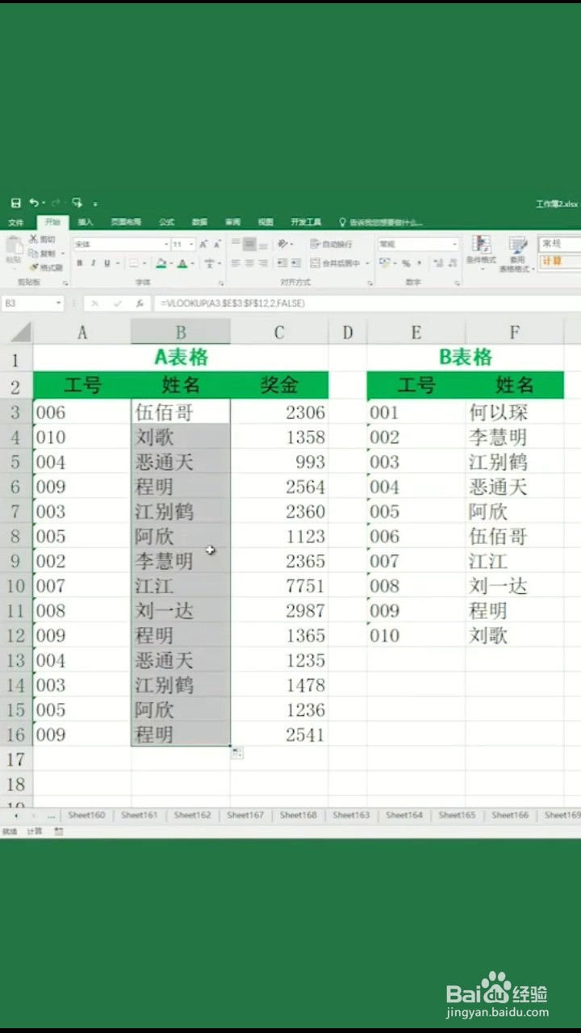Open the Name Box dropdown arrow
Viewport: 581px width, 1033px height.
tap(59, 303)
